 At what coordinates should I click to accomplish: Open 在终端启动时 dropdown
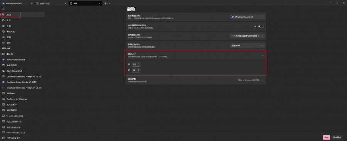coord(248,36)
